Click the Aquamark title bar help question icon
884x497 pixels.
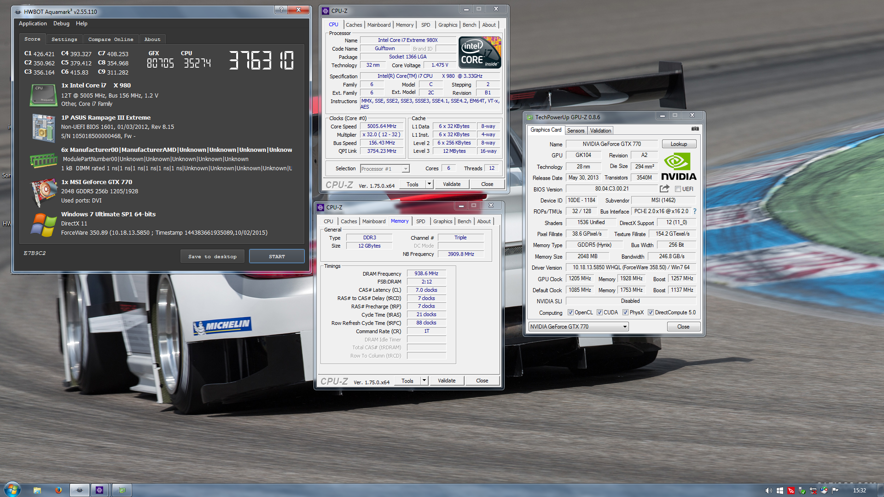point(281,10)
